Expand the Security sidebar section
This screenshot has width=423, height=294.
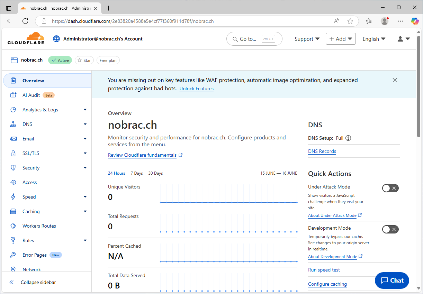[x=85, y=168]
